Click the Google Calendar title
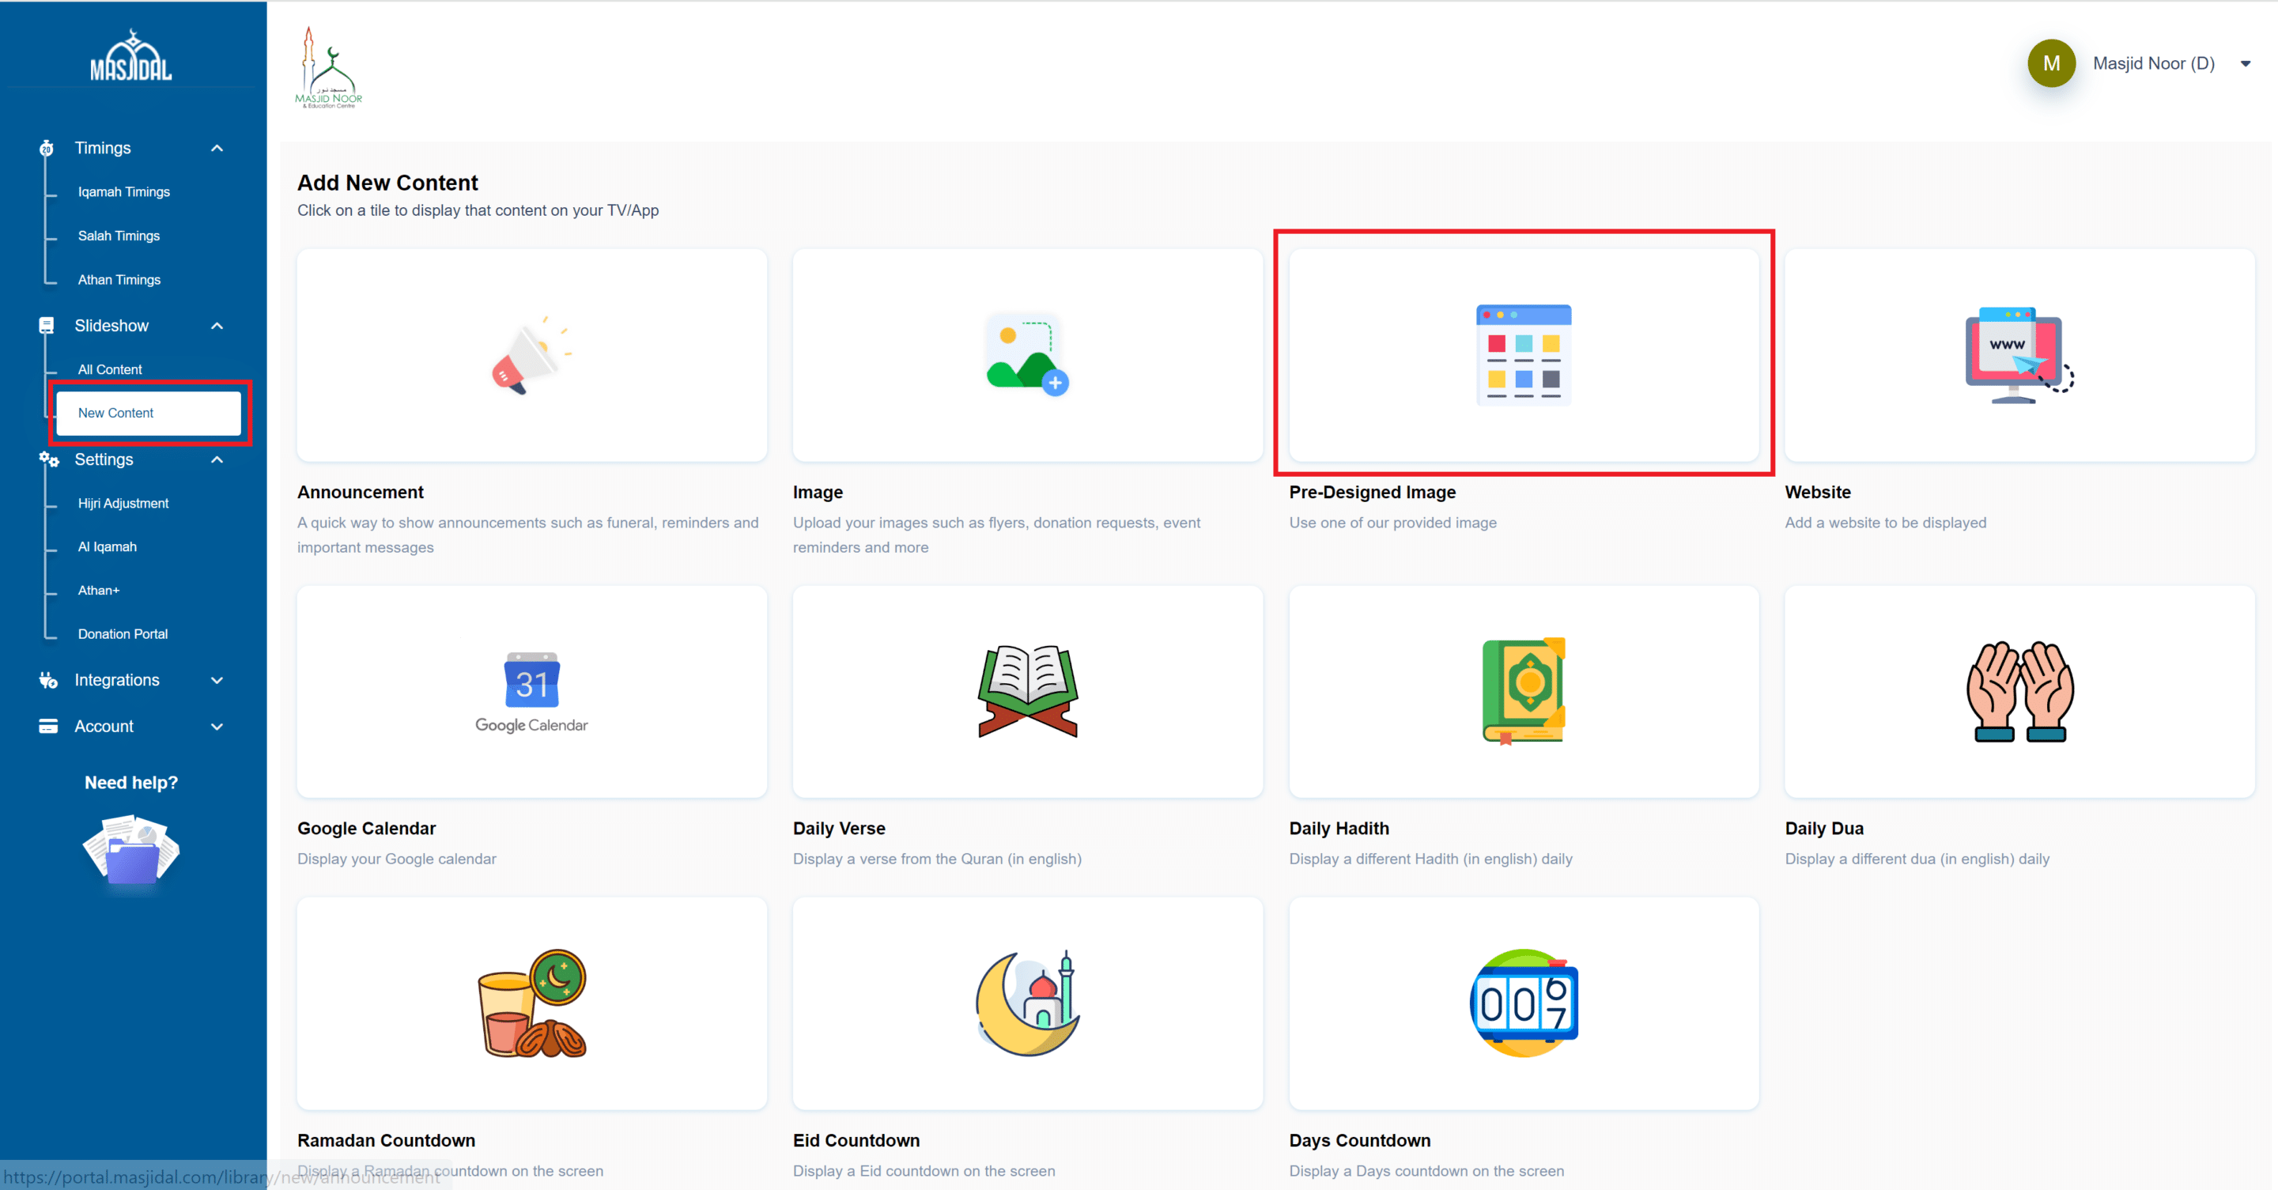The width and height of the screenshot is (2278, 1190). pos(366,829)
